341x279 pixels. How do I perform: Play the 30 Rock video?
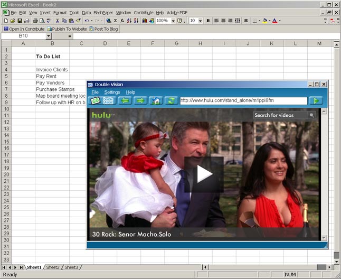tap(204, 174)
